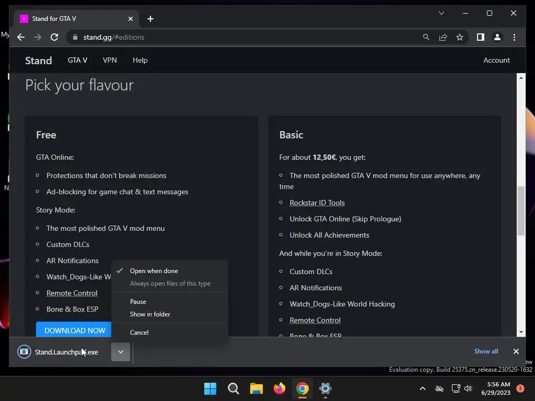535x401 pixels.
Task: Share this page icon
Action: [x=443, y=37]
